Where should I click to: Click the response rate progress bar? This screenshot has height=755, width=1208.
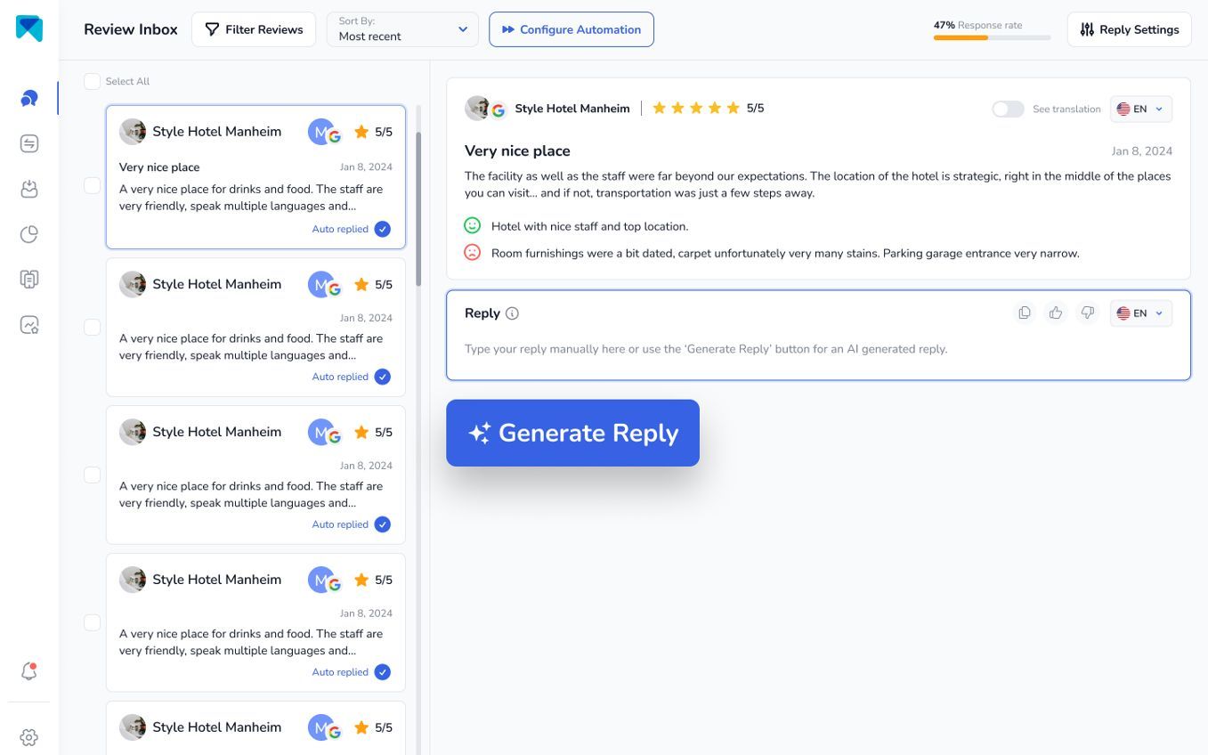[x=992, y=37]
